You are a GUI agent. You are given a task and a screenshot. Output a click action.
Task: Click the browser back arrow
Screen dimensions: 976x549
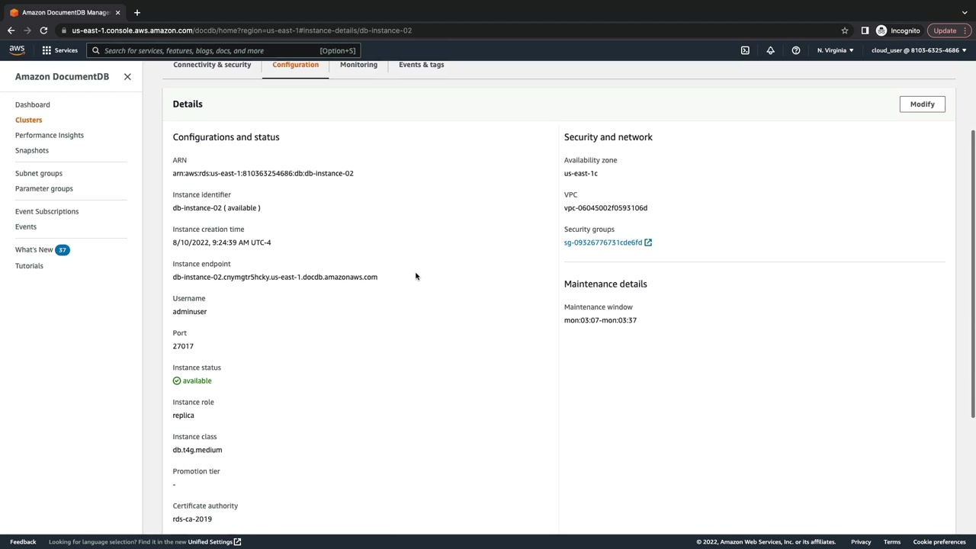[11, 30]
